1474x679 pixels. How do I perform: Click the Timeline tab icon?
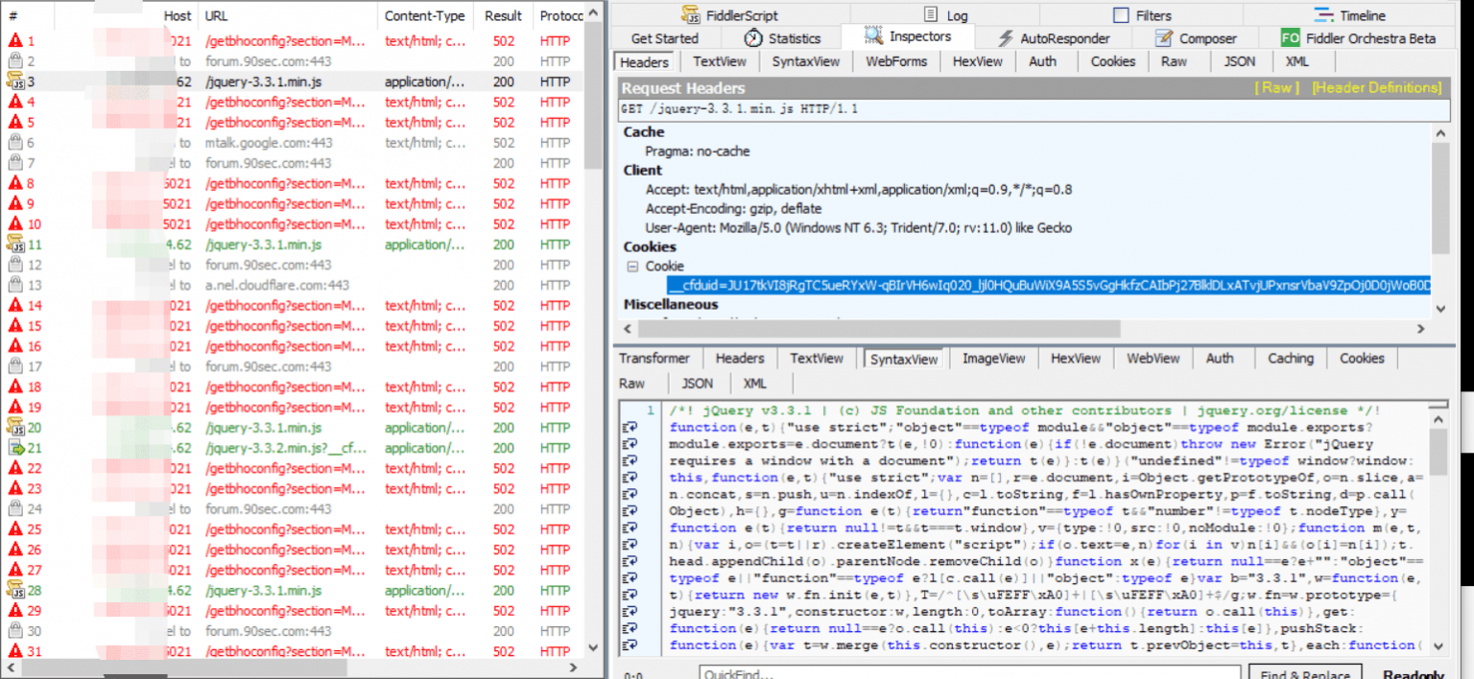point(1324,15)
